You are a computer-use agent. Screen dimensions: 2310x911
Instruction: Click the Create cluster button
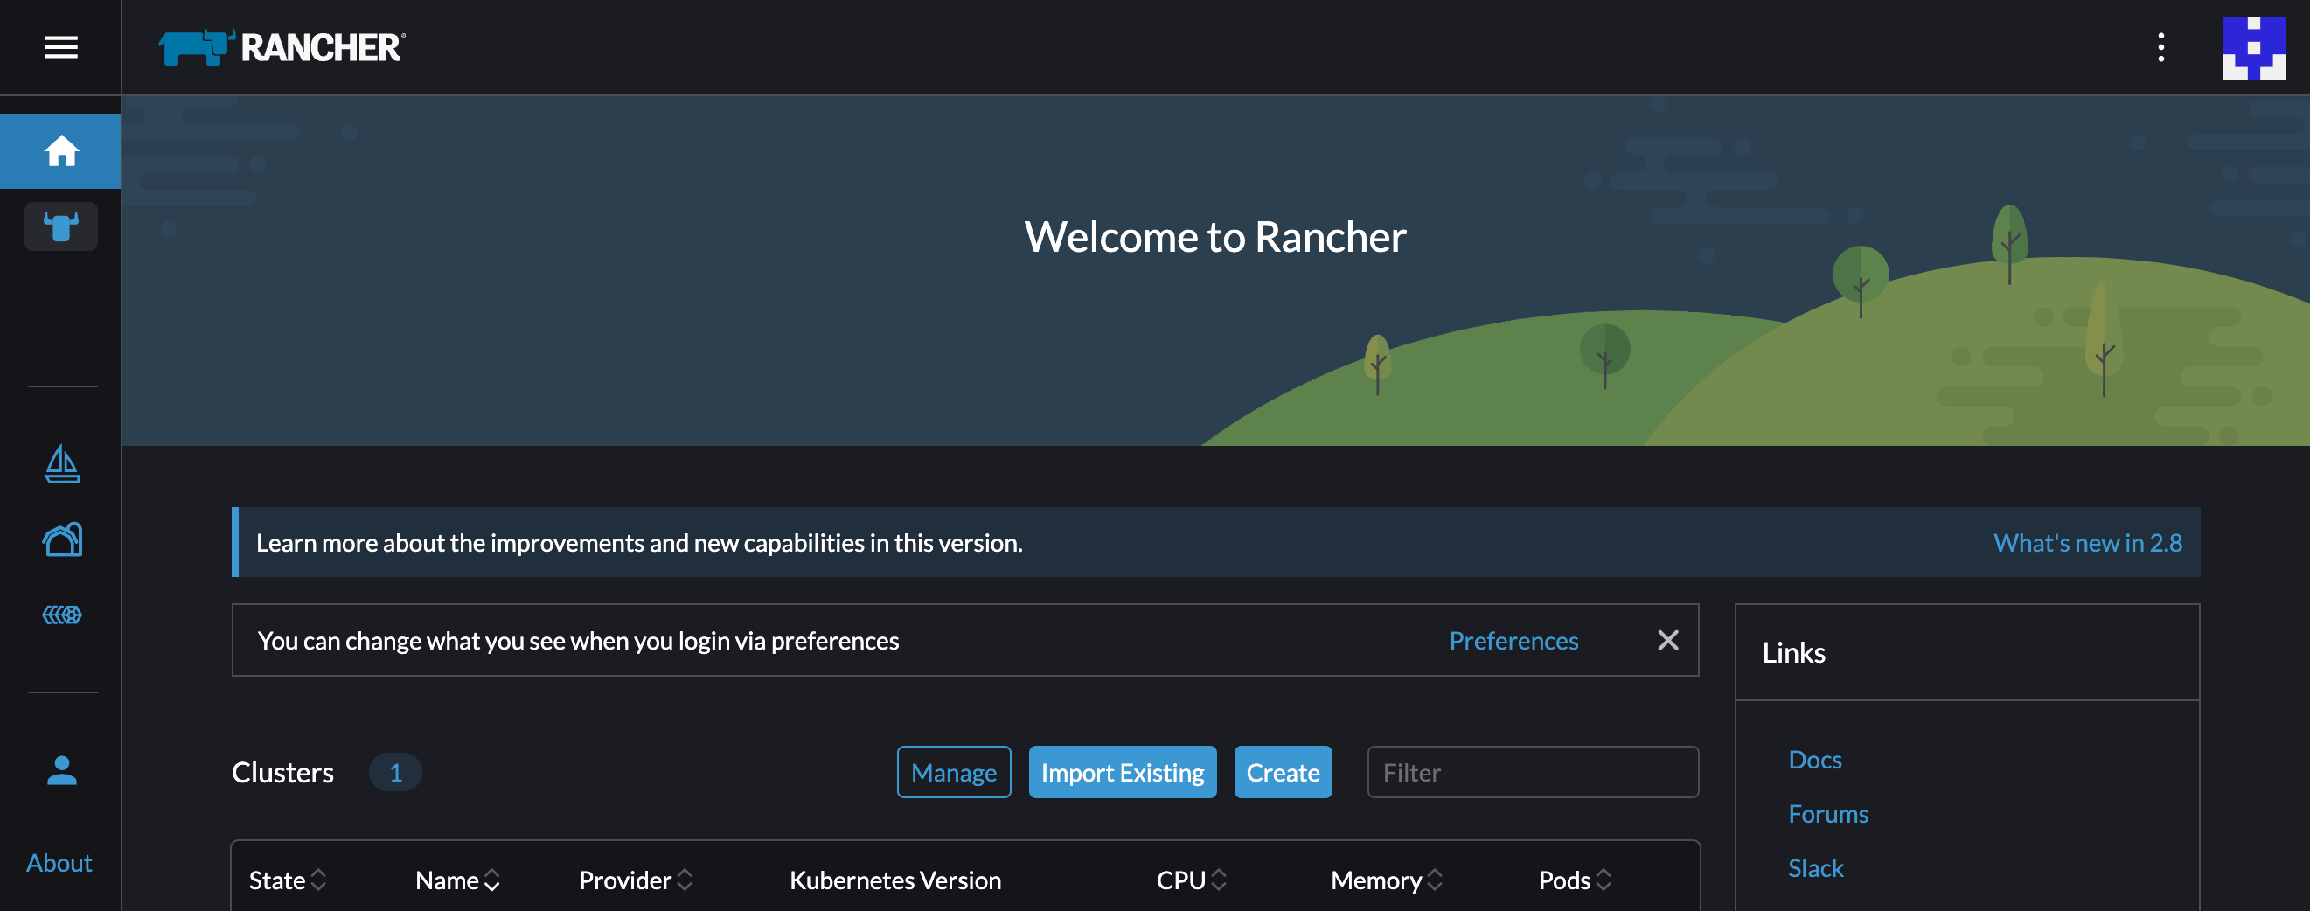click(x=1283, y=772)
